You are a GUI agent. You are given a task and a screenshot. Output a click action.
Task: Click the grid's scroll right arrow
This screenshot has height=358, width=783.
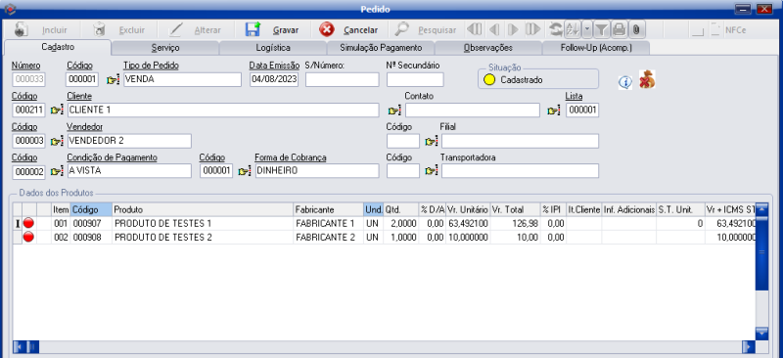(748, 346)
